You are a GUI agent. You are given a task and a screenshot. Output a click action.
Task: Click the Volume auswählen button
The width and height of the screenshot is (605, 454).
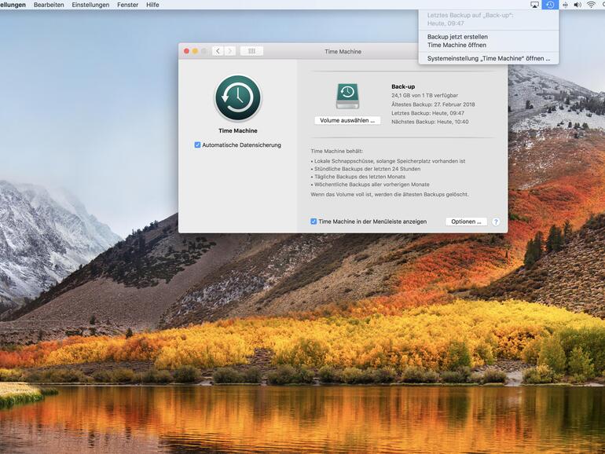click(x=347, y=120)
